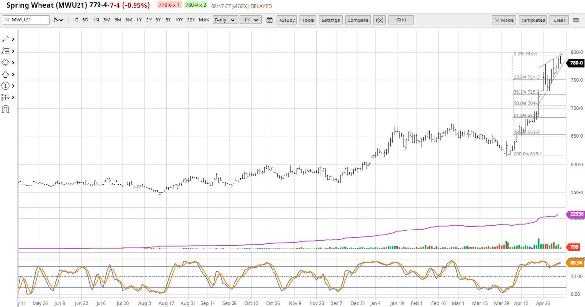Screen dimensions: 585x307
Task: Set chart range to 2Y
Action: (149, 20)
